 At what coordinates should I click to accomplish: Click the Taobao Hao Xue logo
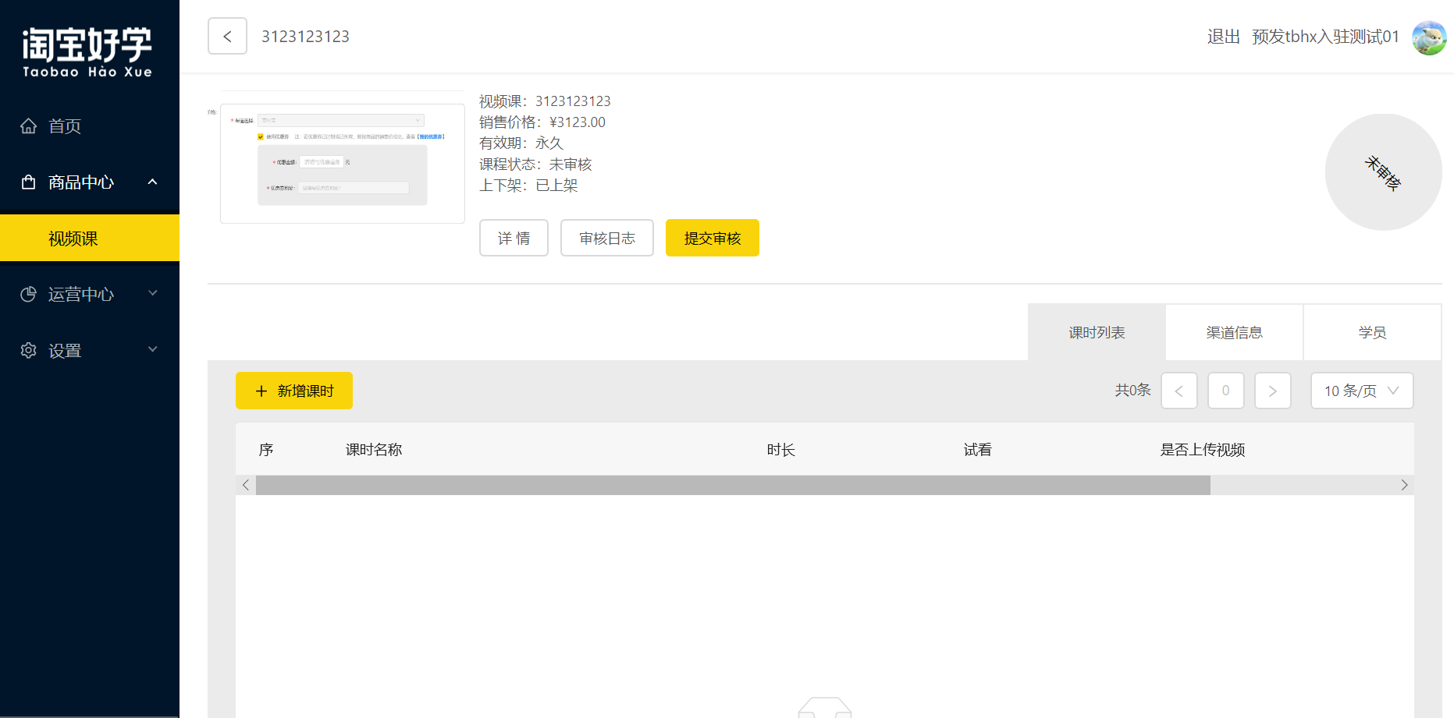pyautogui.click(x=87, y=52)
